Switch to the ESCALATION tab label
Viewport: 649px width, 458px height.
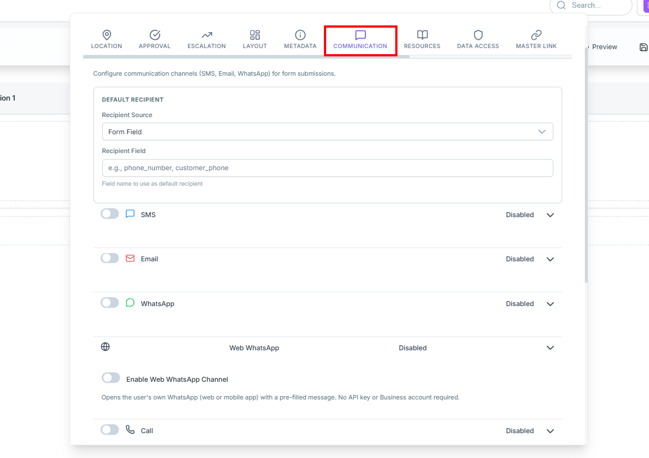coord(207,46)
